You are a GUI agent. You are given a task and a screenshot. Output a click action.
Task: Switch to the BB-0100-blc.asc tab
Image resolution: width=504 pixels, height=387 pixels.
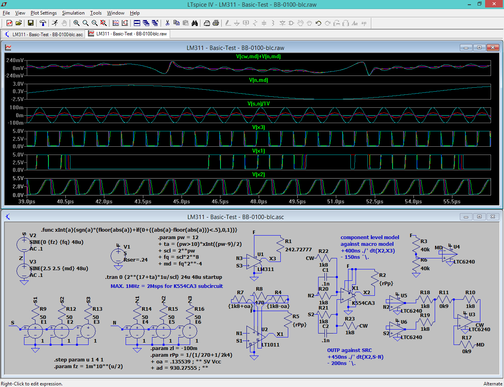pyautogui.click(x=44, y=34)
